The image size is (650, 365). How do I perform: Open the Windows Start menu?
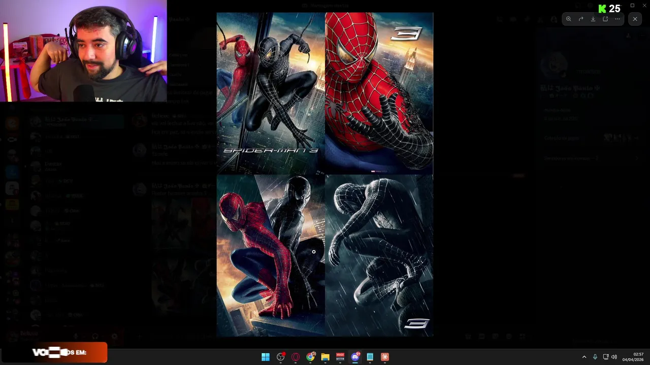point(266,357)
